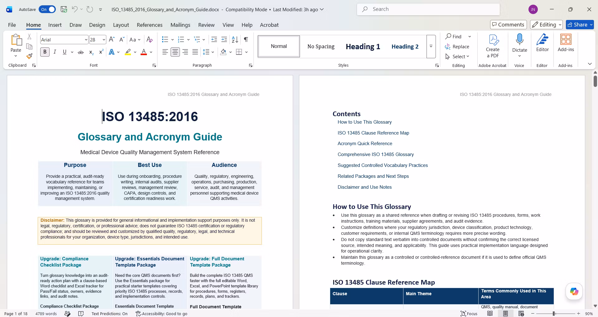Sort the selected text
This screenshot has height=317, width=598.
(235, 40)
